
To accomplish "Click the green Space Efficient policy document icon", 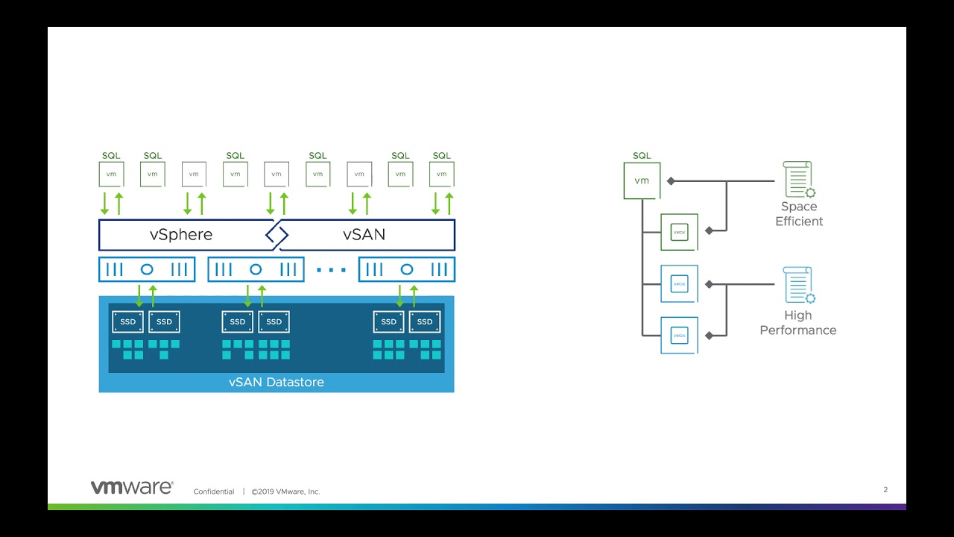I will [x=799, y=180].
